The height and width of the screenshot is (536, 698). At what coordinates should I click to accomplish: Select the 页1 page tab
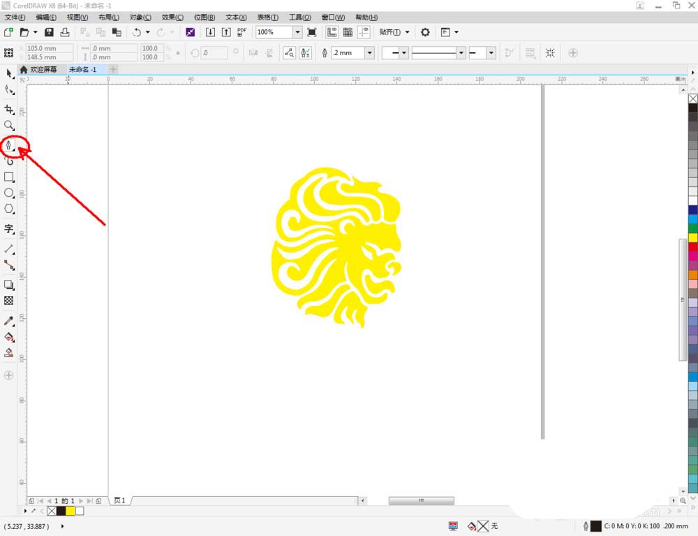[119, 500]
